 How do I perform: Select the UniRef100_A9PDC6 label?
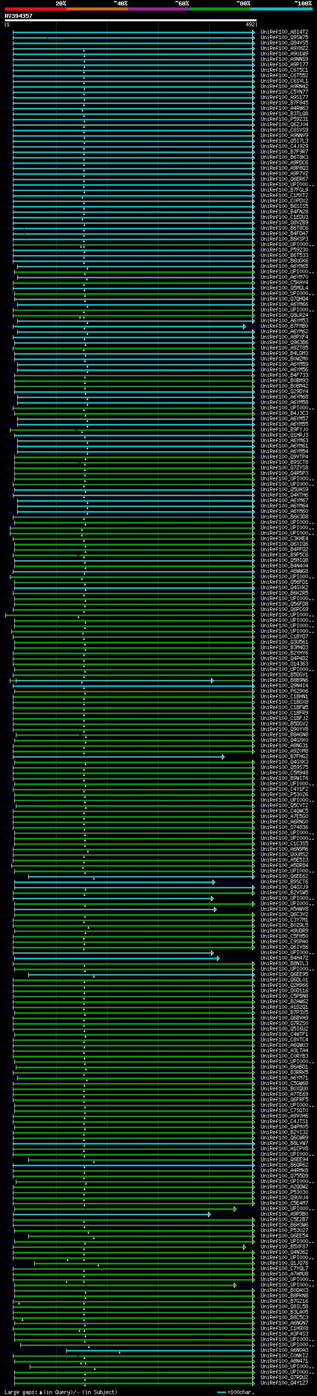[284, 162]
